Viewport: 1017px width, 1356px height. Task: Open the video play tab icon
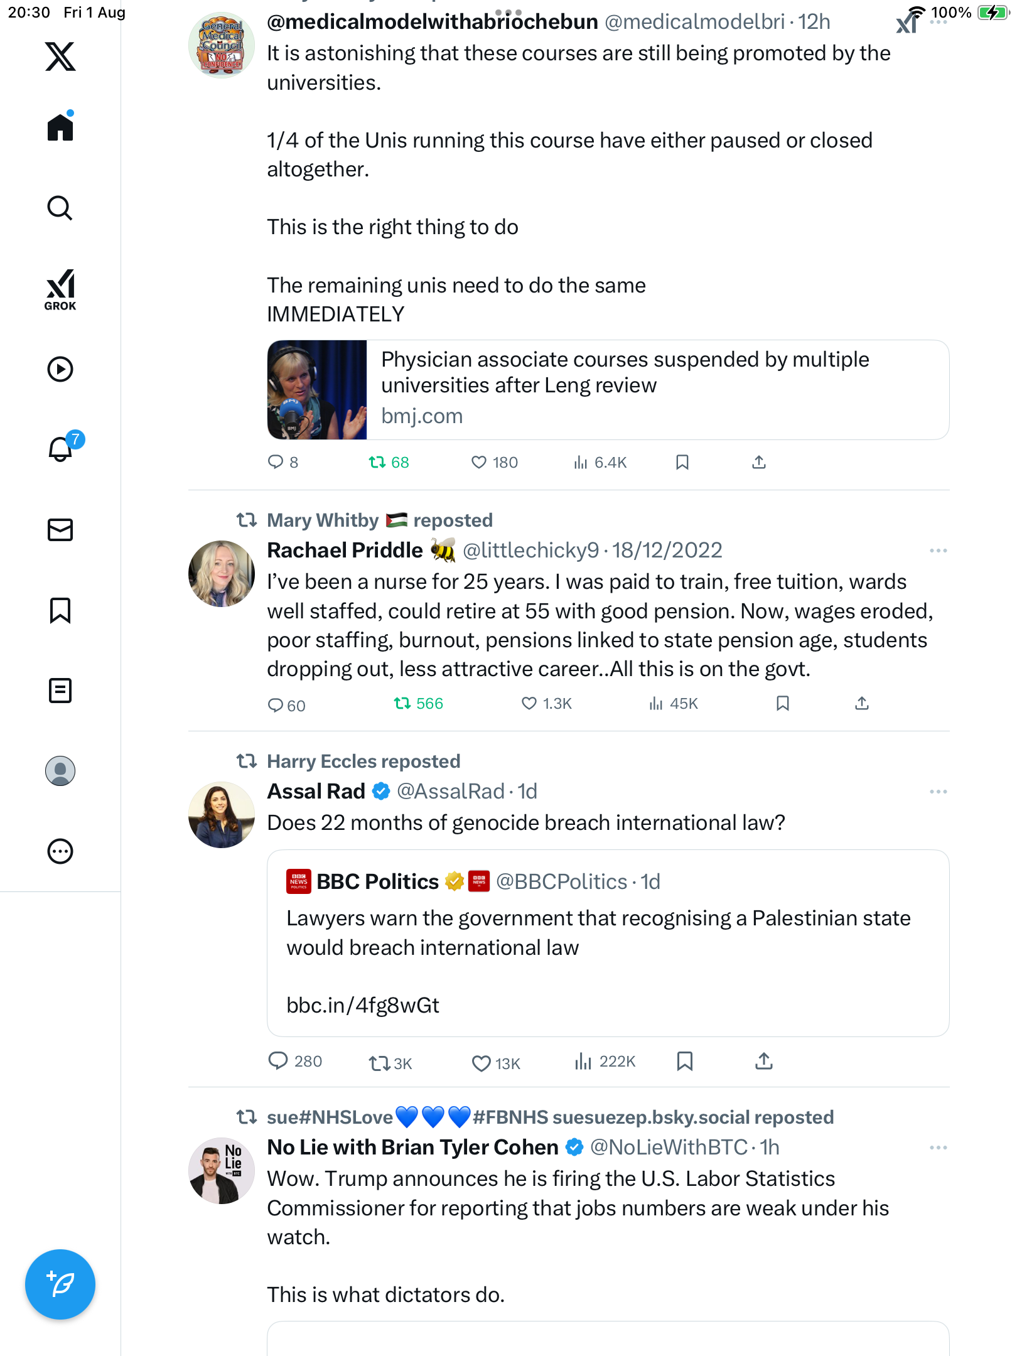60,369
